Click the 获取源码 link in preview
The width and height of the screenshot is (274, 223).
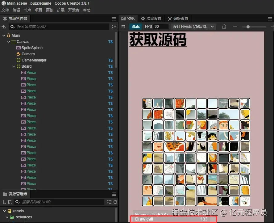[x=158, y=40]
